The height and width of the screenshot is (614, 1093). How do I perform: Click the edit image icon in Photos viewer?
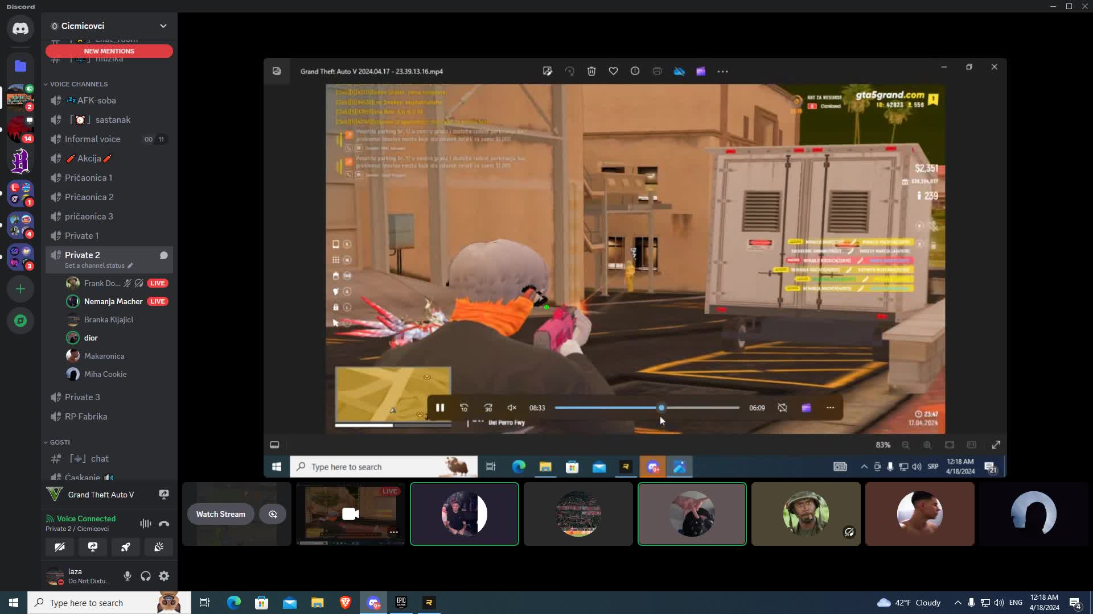[548, 71]
